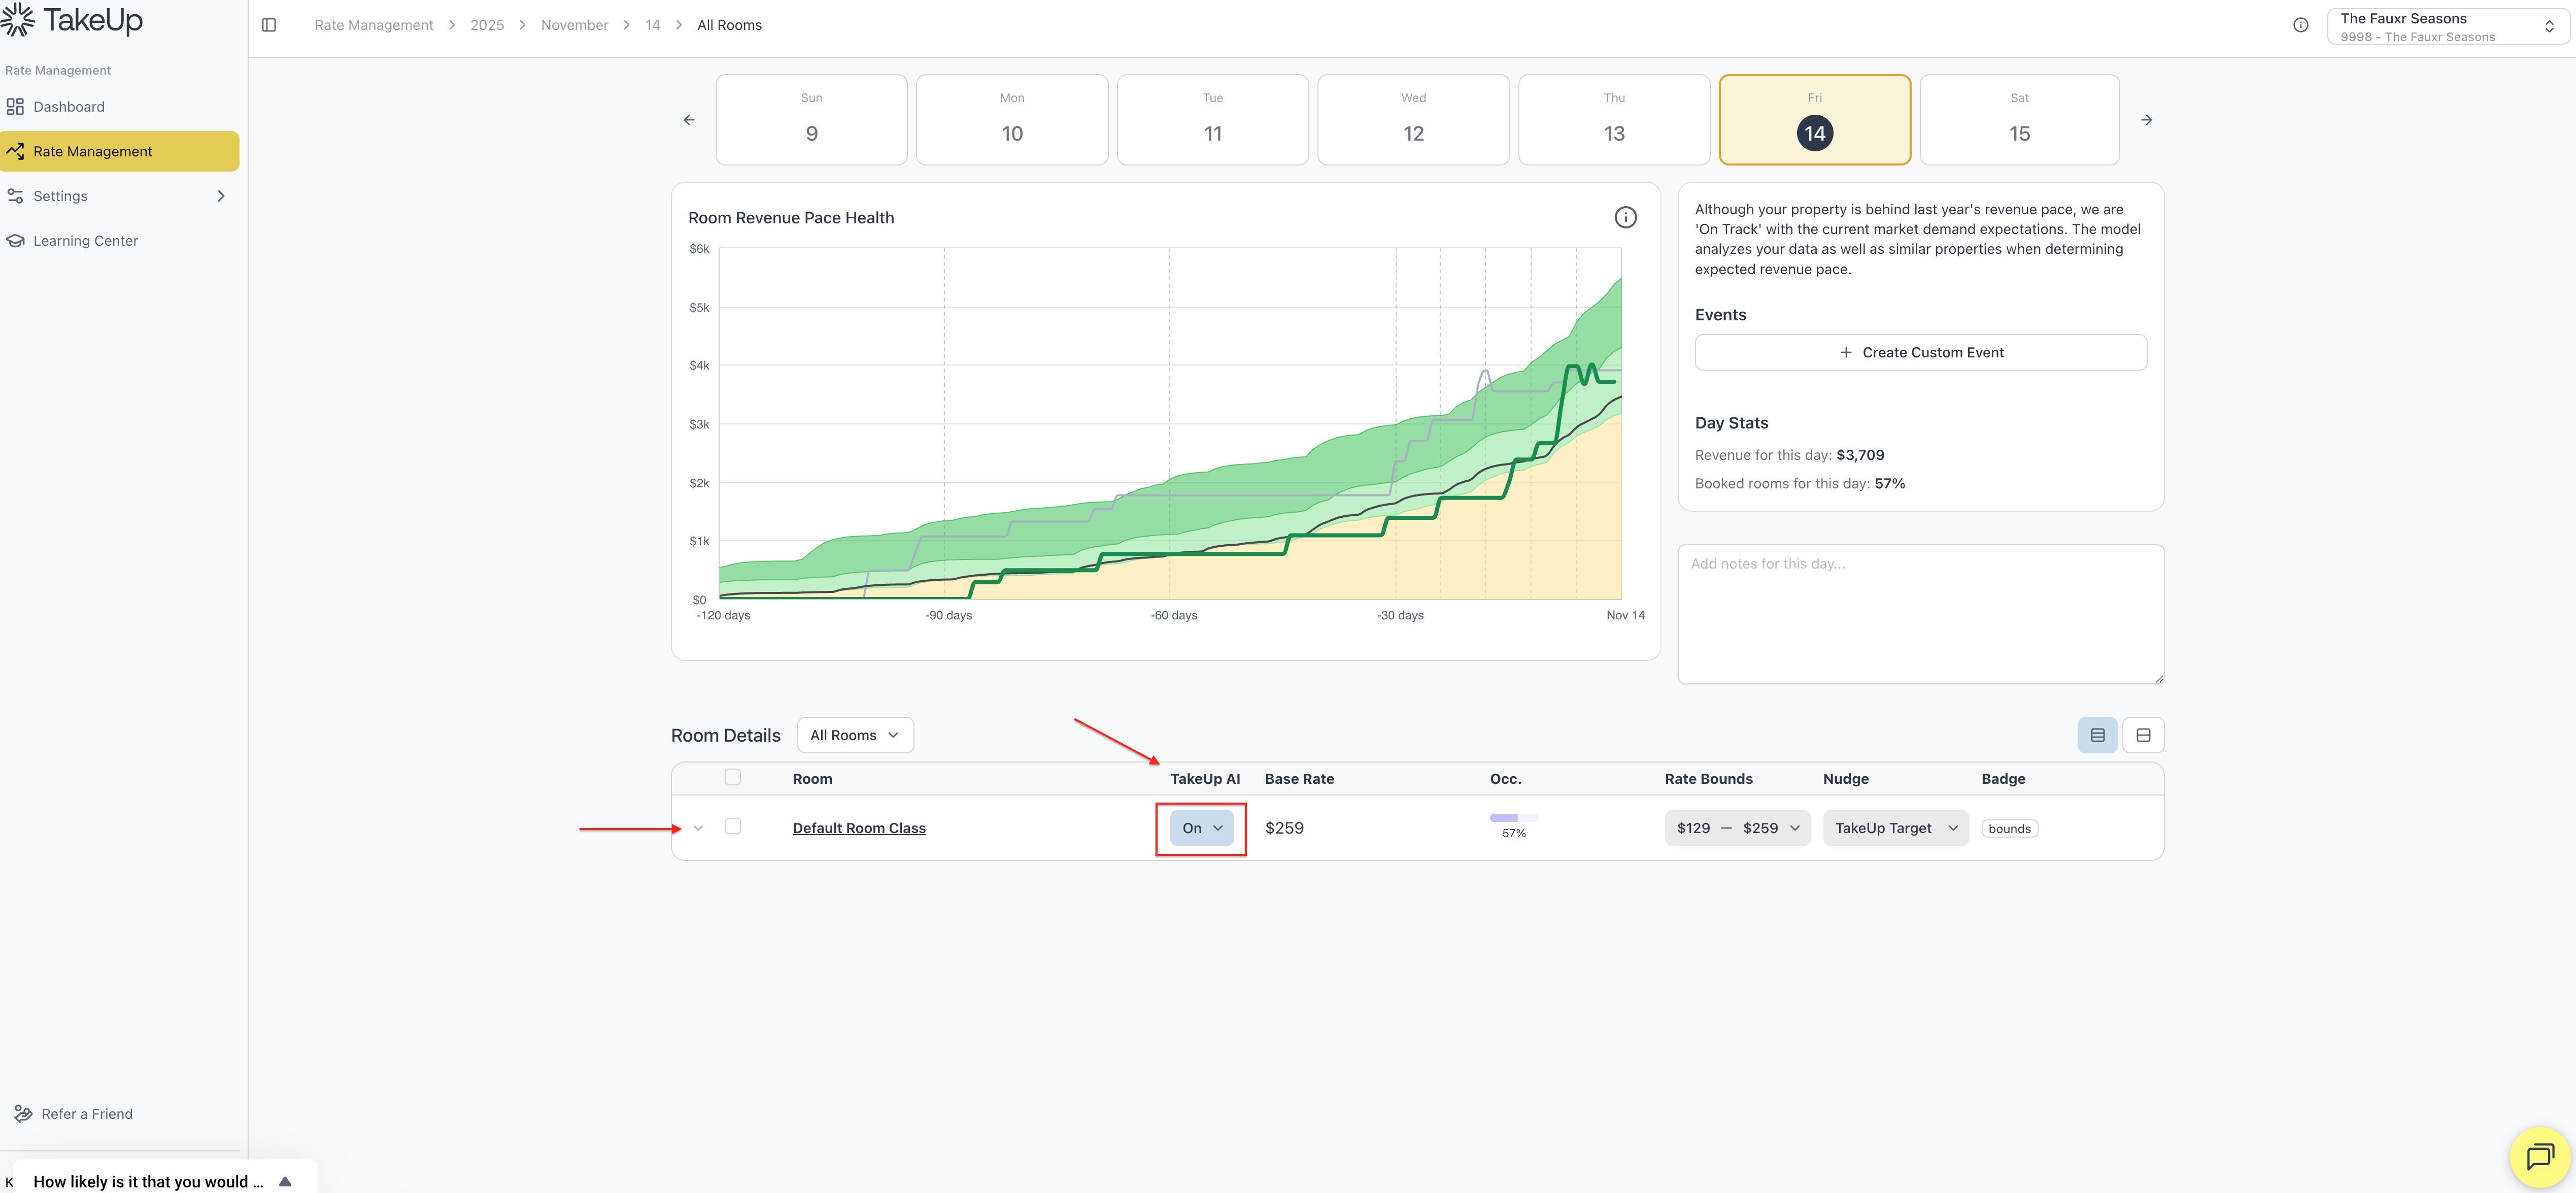
Task: Open Dashboard in the sidebar
Action: tap(68, 107)
